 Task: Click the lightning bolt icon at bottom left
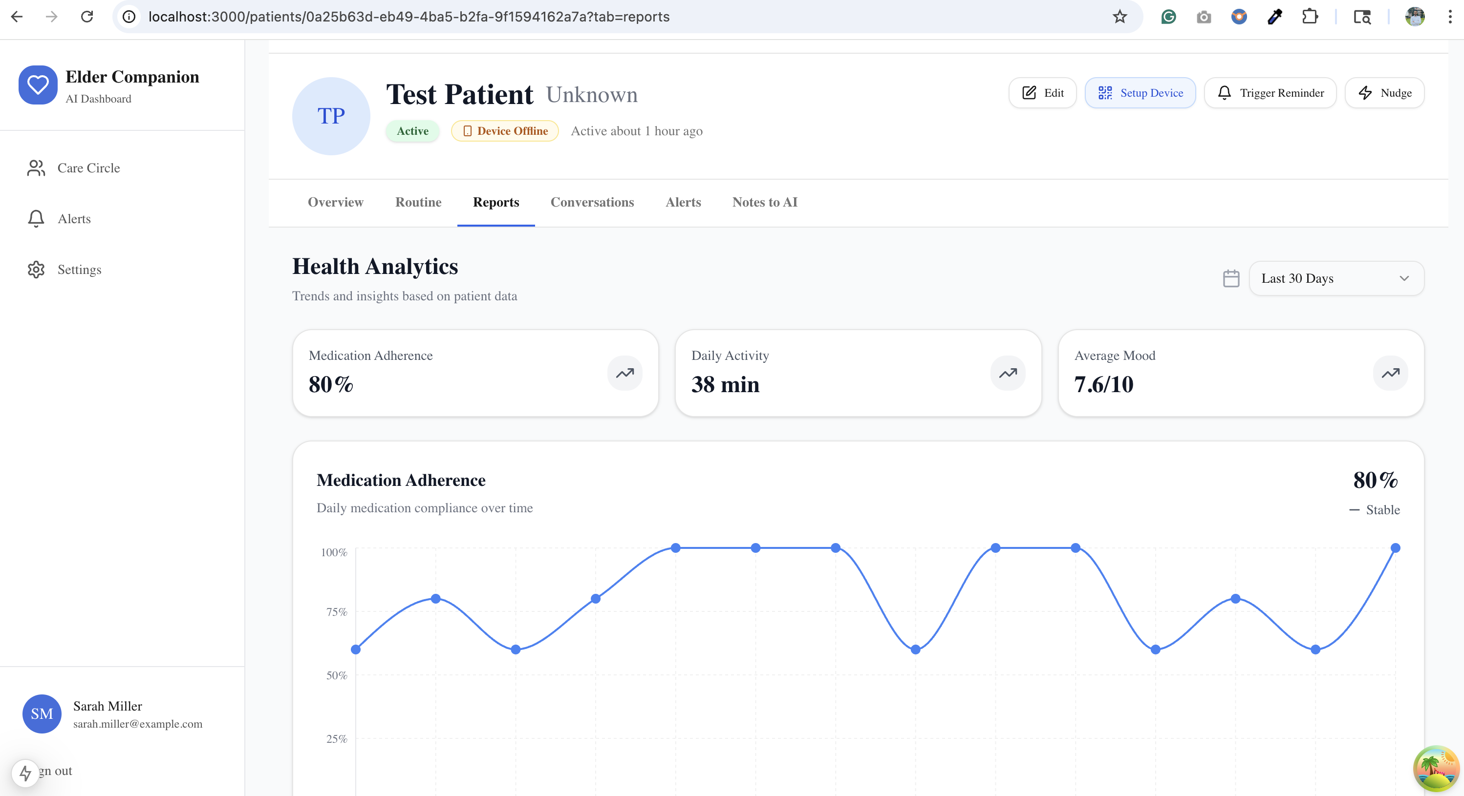click(x=25, y=773)
